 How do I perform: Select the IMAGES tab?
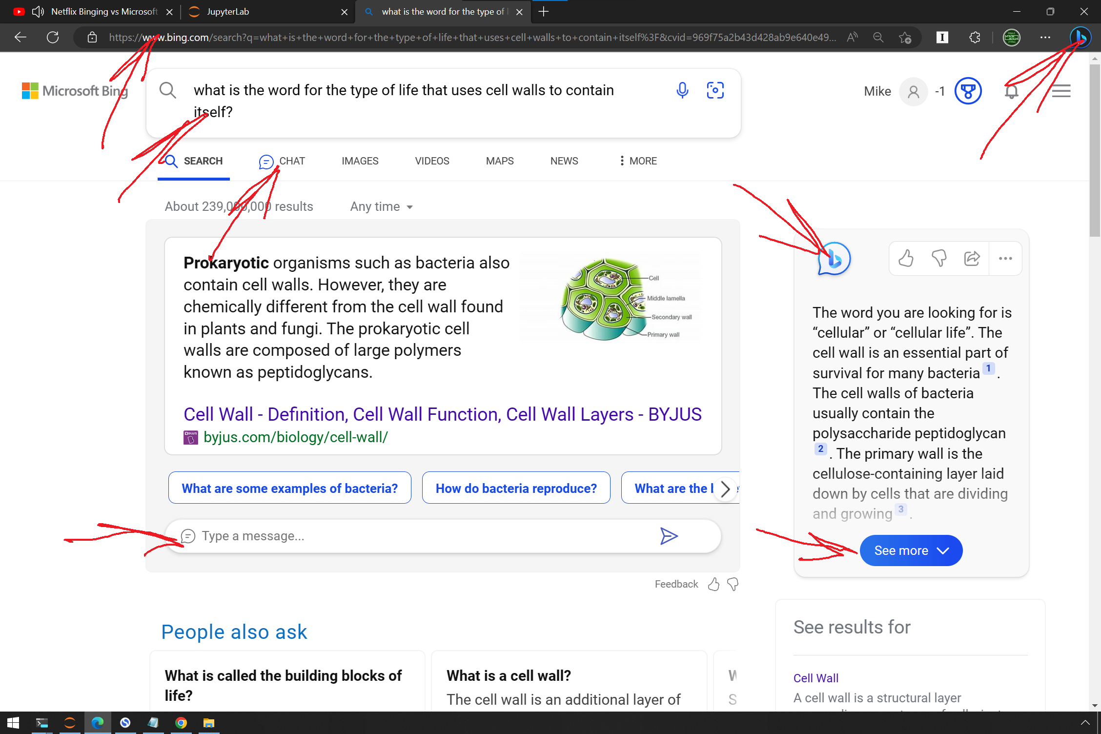(359, 161)
